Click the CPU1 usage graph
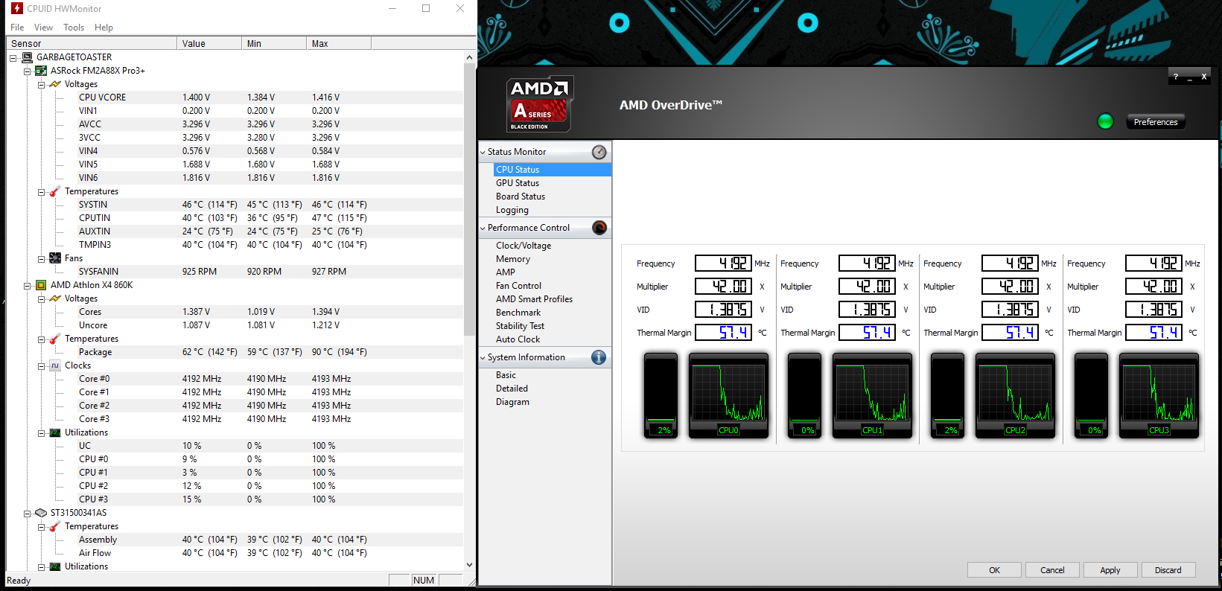 [872, 394]
